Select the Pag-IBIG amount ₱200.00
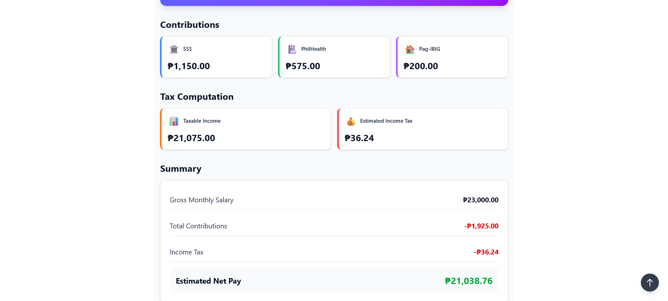668x301 pixels. tap(421, 66)
